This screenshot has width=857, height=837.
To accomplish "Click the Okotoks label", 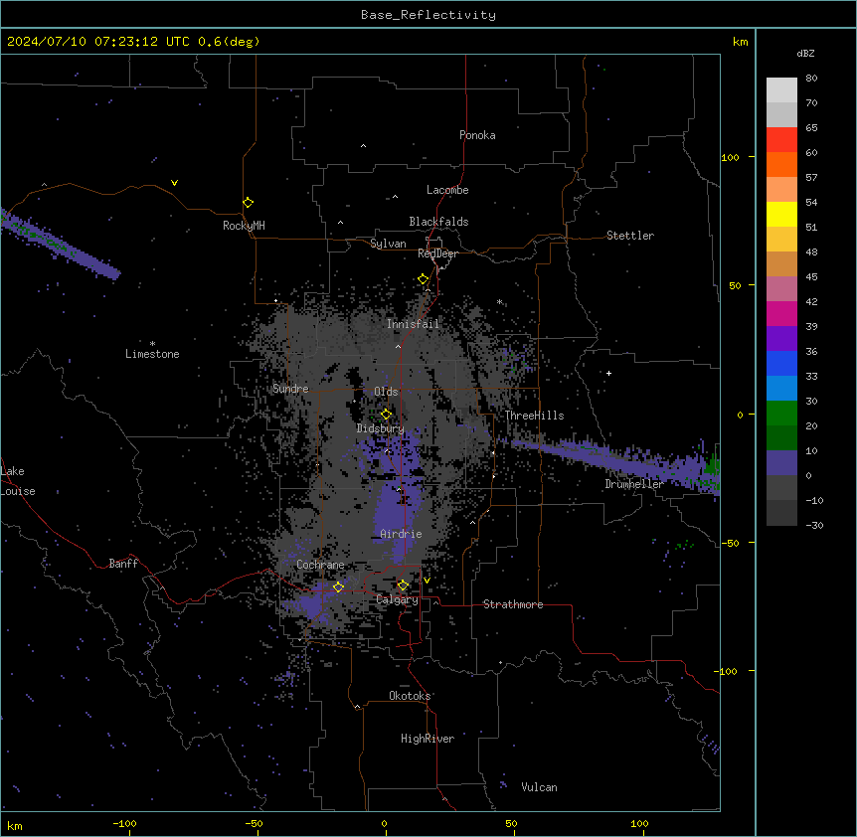I will (410, 696).
